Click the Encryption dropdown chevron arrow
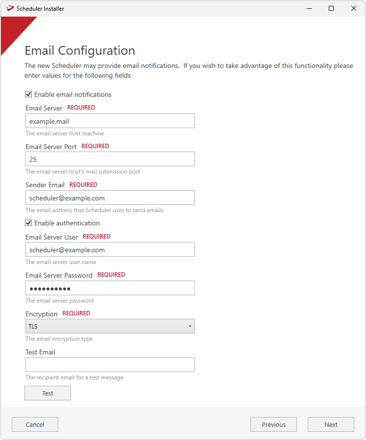The height and width of the screenshot is (440, 366). point(190,326)
